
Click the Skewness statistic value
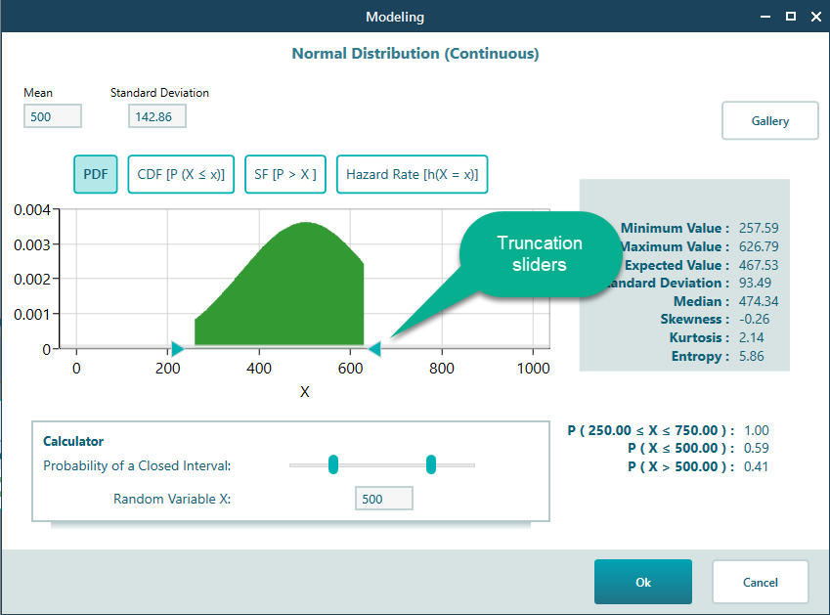[x=755, y=319]
